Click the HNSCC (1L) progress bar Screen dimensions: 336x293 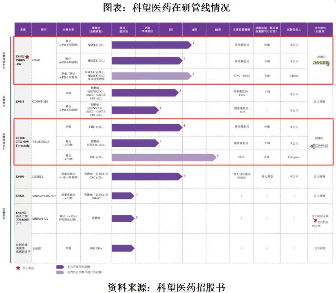[147, 61]
